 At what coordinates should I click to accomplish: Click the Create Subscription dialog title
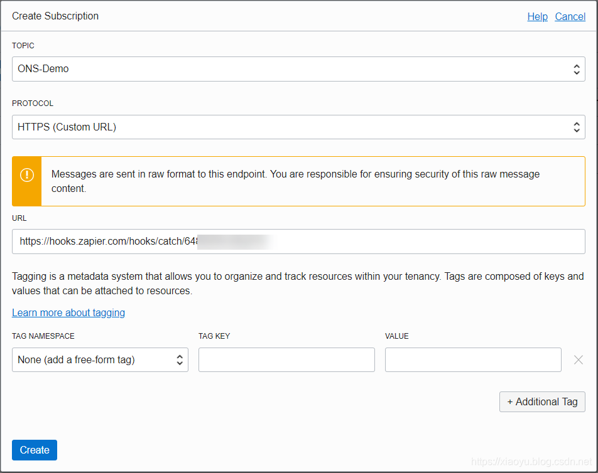55,16
